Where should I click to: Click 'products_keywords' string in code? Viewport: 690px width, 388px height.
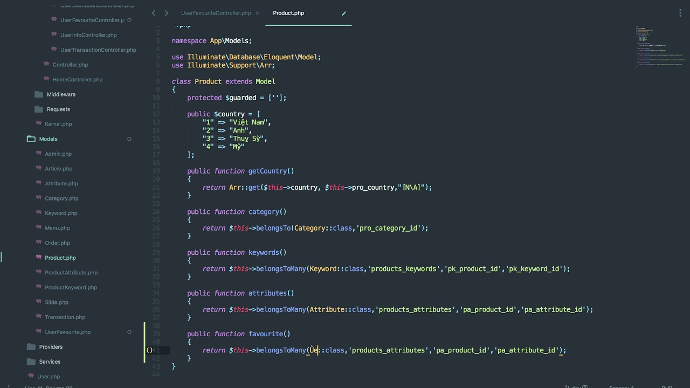click(x=404, y=268)
